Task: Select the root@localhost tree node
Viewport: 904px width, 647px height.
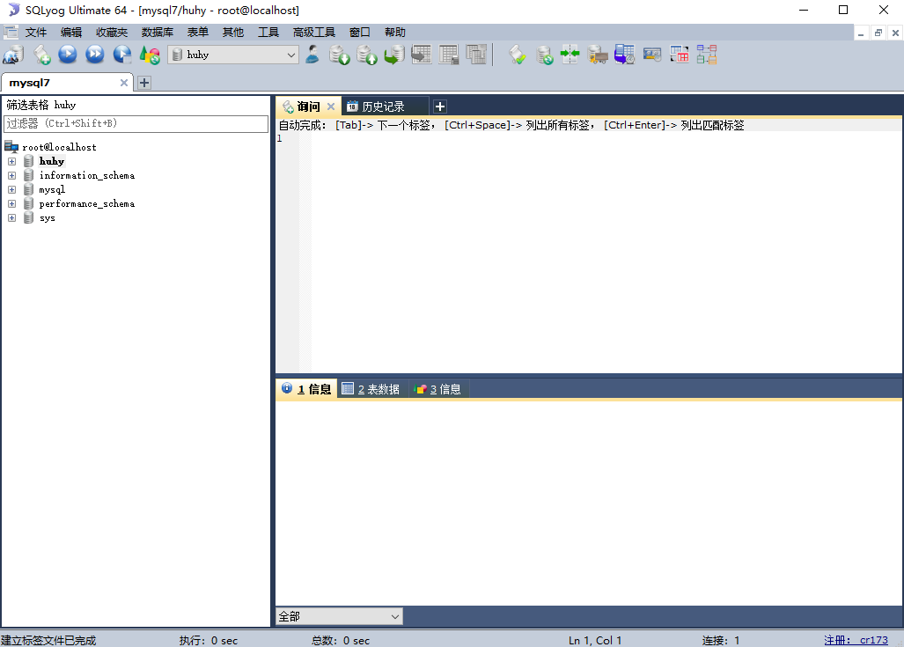Action: (59, 147)
